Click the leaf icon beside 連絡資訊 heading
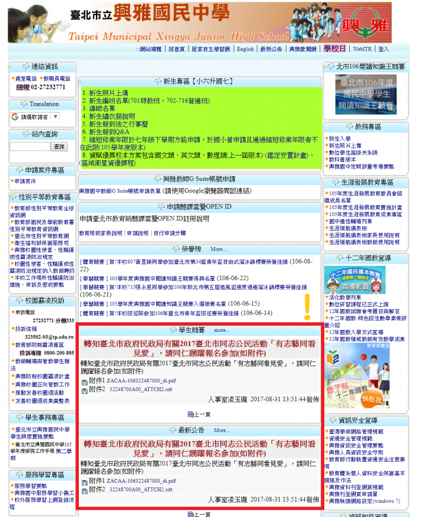This screenshot has width=424, height=517. [x=26, y=66]
